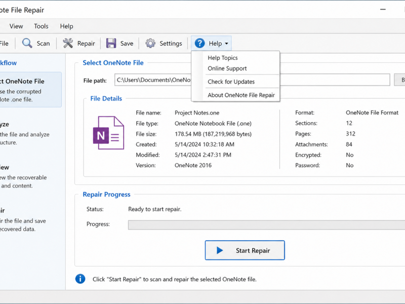Open the View menu
Viewport: 405px width, 304px height.
(16, 26)
